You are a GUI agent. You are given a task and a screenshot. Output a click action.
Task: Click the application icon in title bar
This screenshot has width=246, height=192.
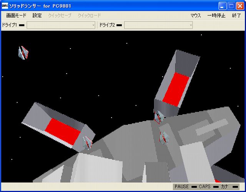tap(5, 6)
